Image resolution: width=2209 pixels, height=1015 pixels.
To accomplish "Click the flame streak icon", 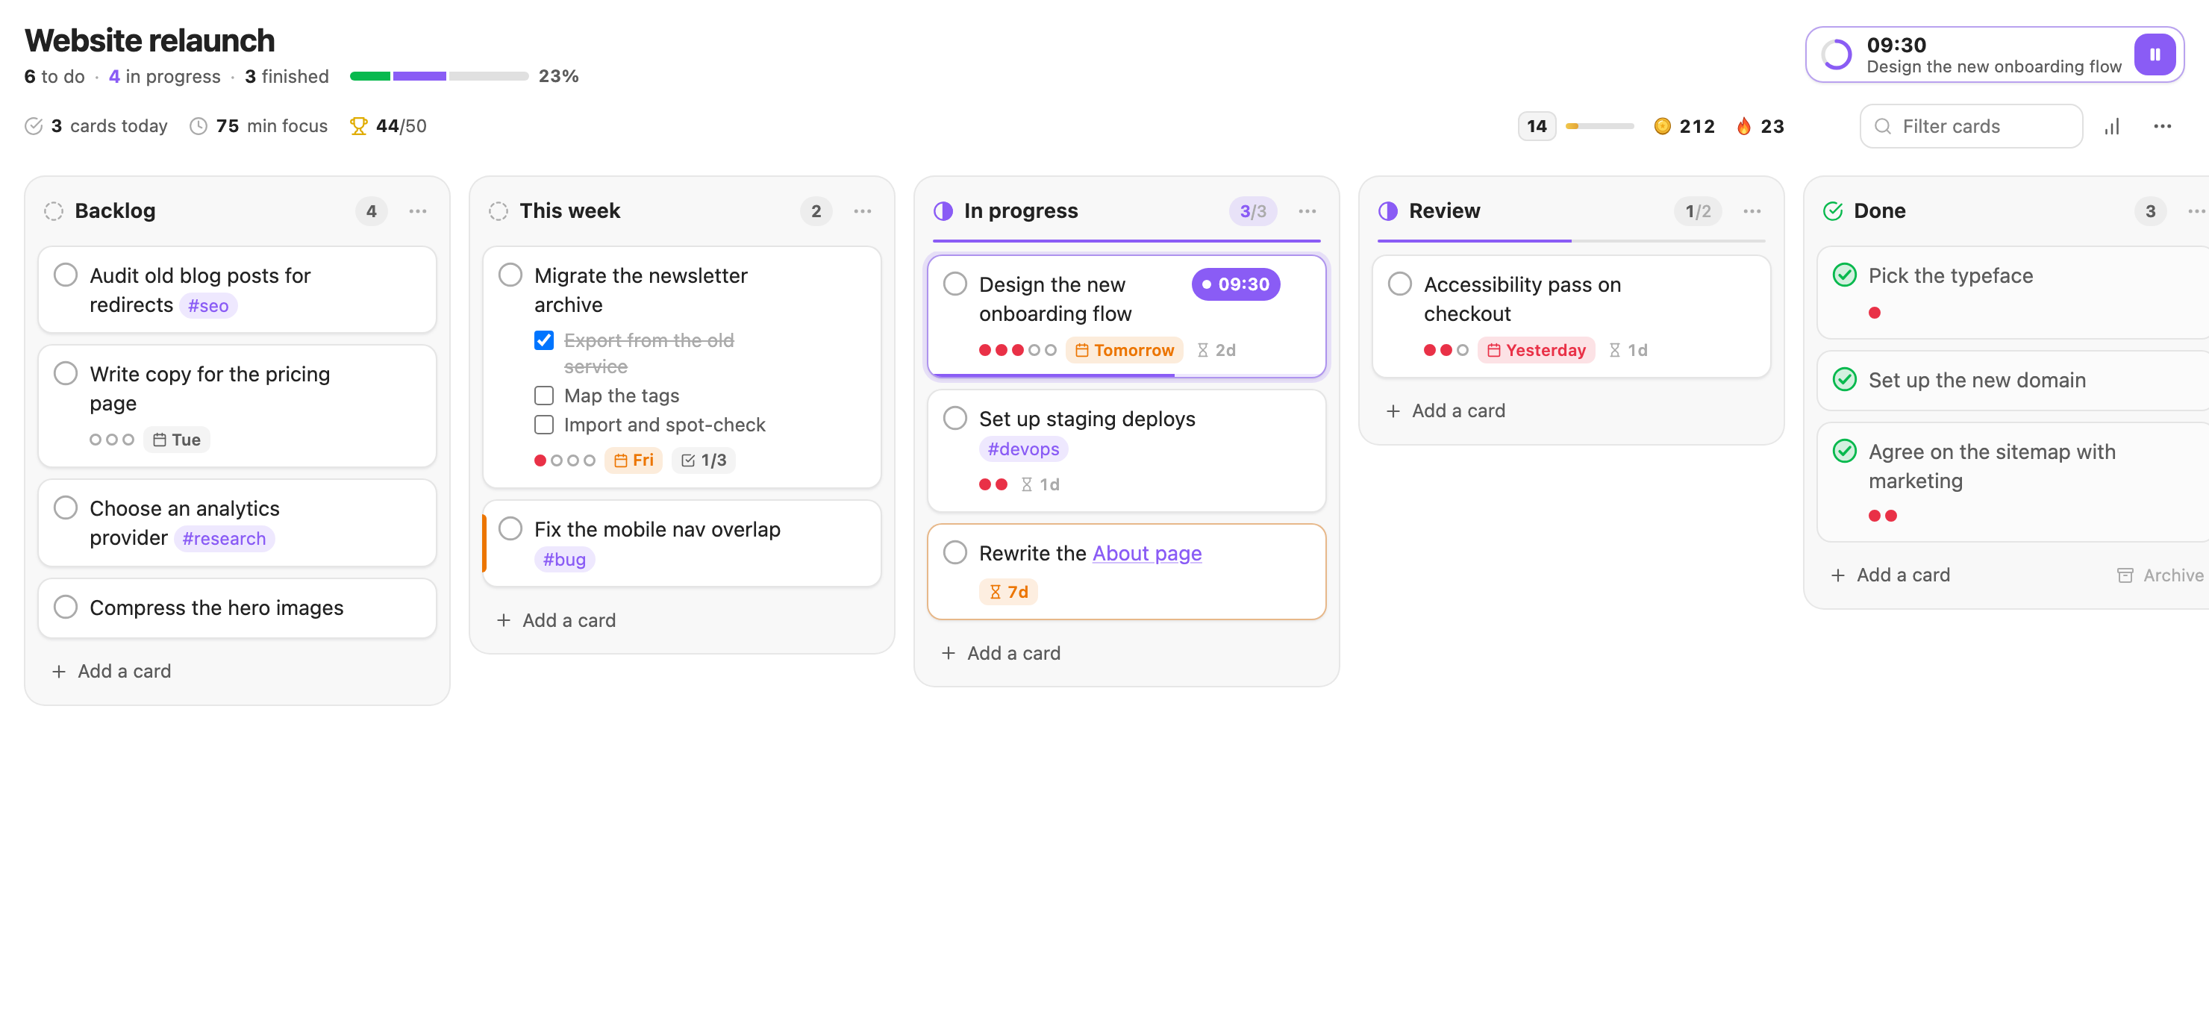I will (x=1743, y=126).
